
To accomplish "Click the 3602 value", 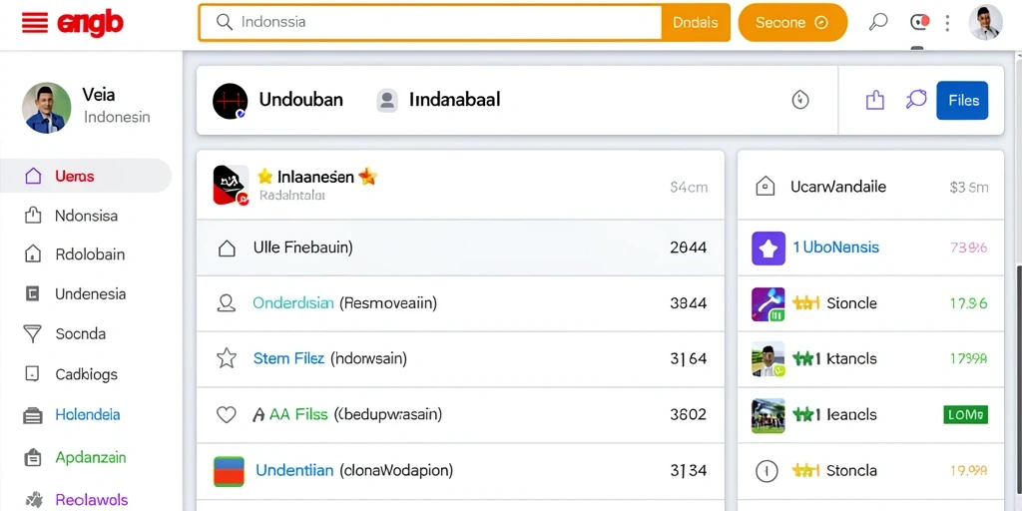I will click(x=689, y=414).
